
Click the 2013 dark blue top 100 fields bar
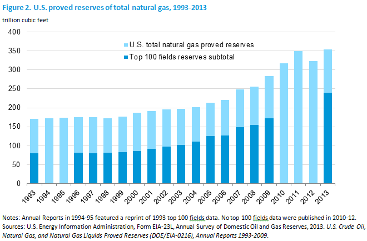pos(328,138)
